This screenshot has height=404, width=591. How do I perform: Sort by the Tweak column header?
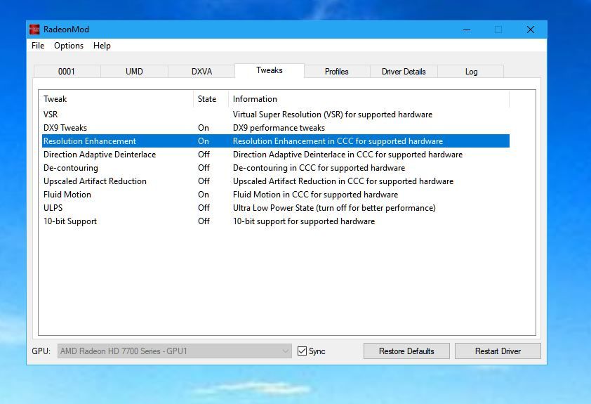click(117, 99)
